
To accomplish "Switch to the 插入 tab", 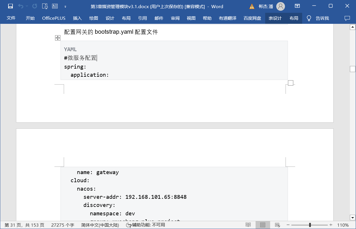I will (77, 18).
